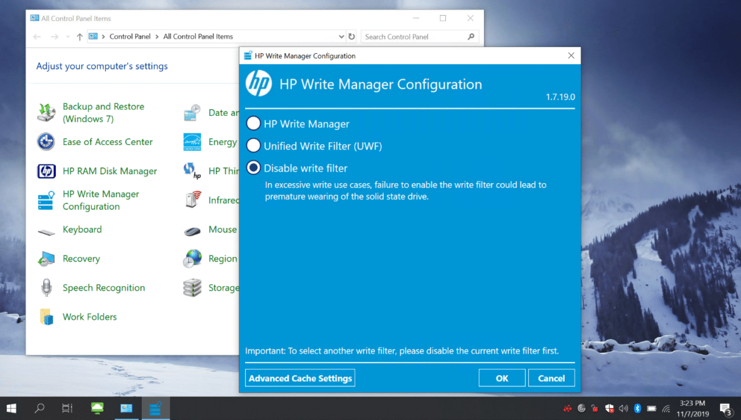The width and height of the screenshot is (741, 420).
Task: Click the HP RAM Disk Manager link
Action: pos(110,171)
